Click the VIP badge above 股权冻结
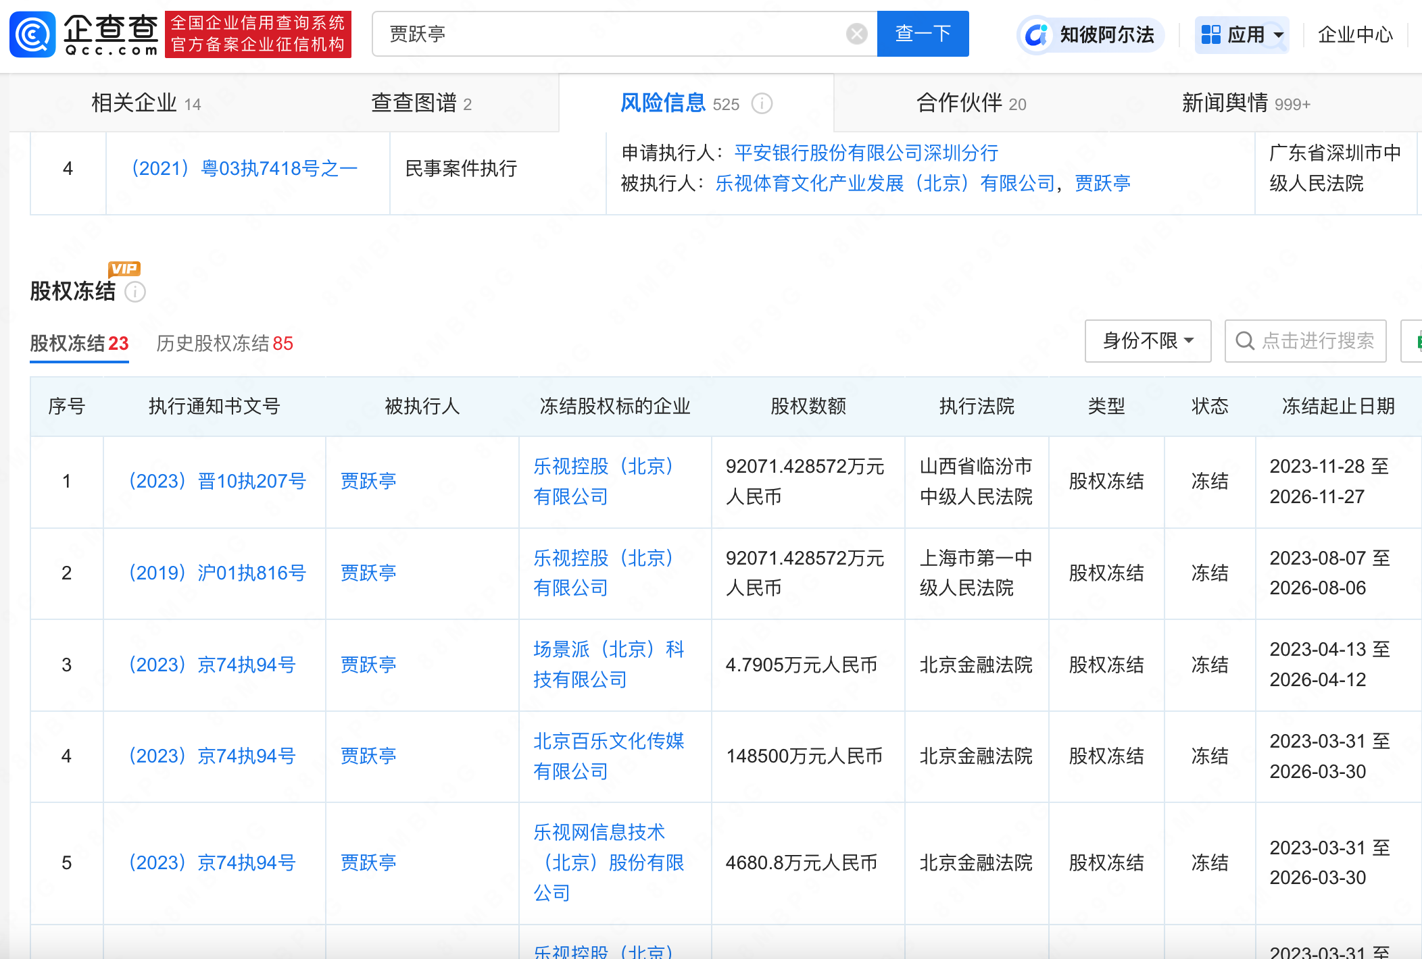 coord(124,269)
